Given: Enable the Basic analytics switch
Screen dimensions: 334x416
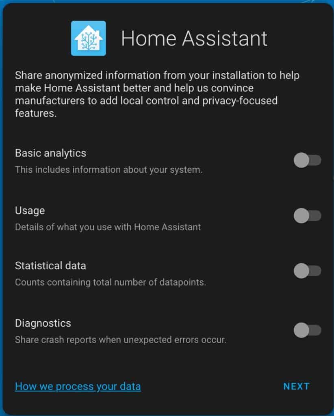Looking at the screenshot, I should [x=307, y=160].
